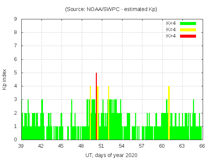Click the x-axis tick label 39

pos(21,146)
